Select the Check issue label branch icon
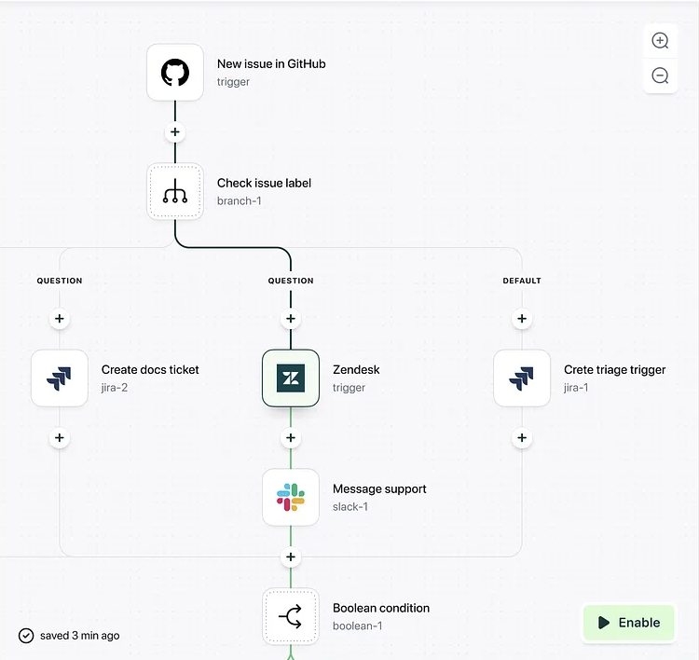Viewport: 699px width, 660px height. pos(175,192)
